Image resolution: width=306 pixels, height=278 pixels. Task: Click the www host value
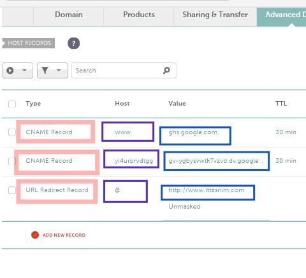point(122,132)
